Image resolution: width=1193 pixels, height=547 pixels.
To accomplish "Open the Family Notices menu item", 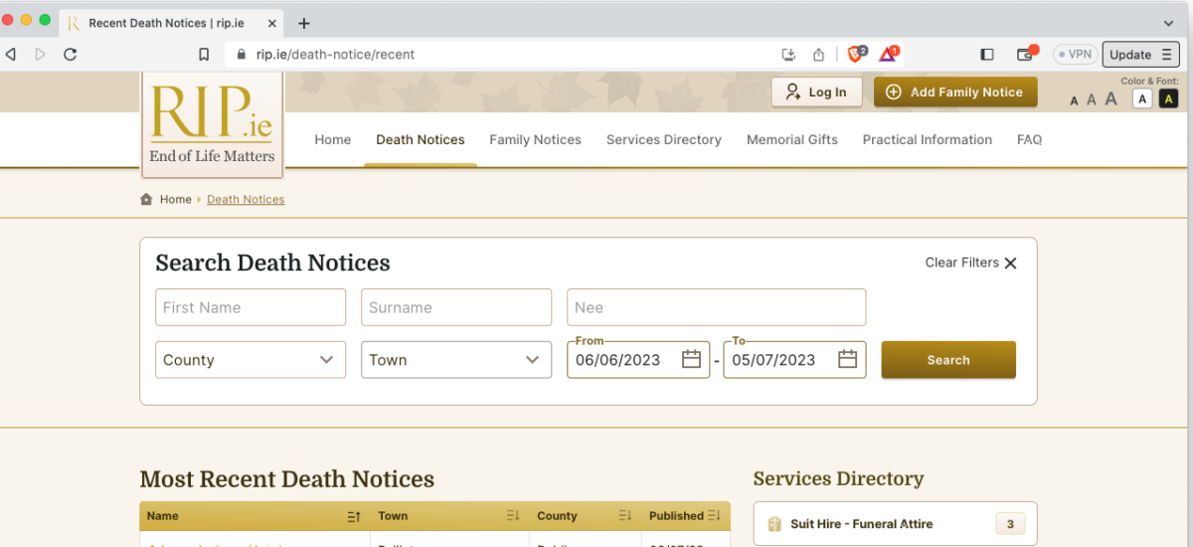I will pos(535,139).
